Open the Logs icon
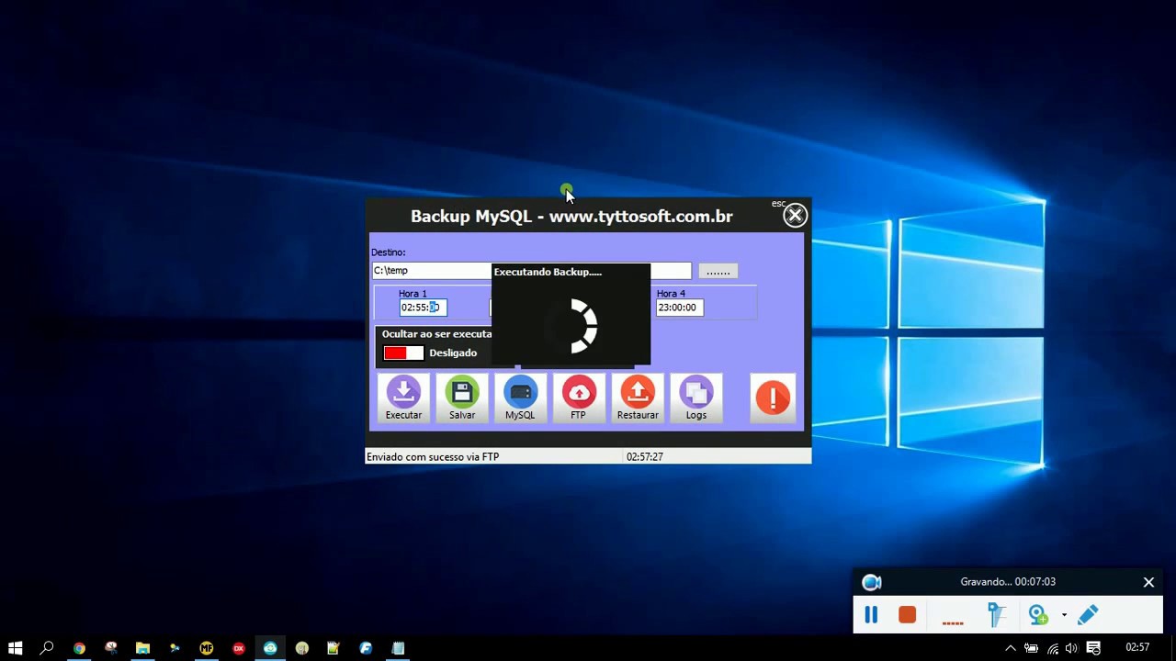Screen dimensions: 1176x661 coord(695,398)
